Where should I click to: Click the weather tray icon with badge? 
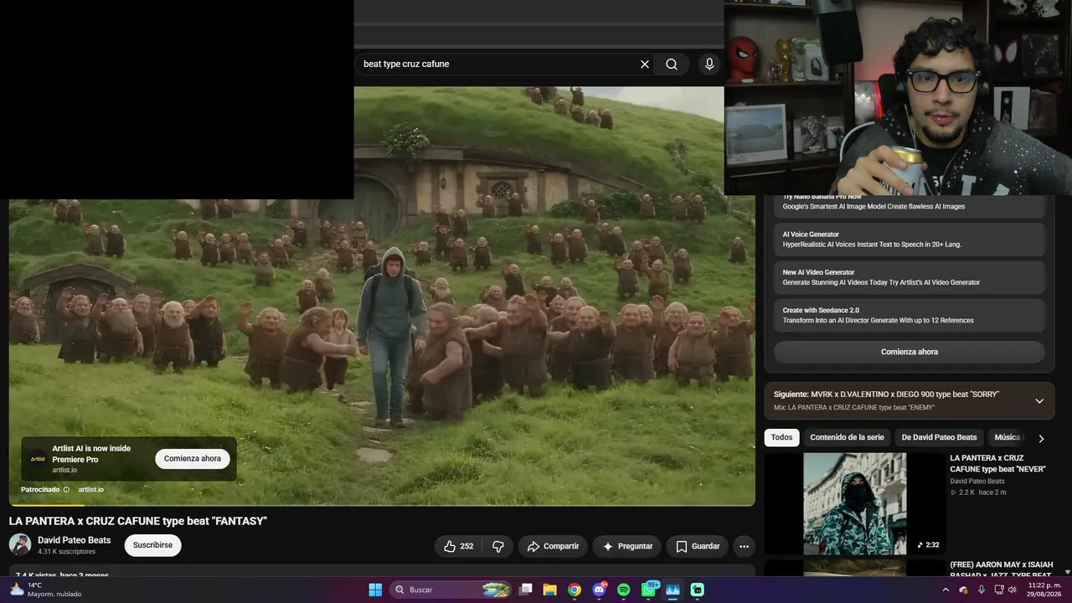coord(964,590)
